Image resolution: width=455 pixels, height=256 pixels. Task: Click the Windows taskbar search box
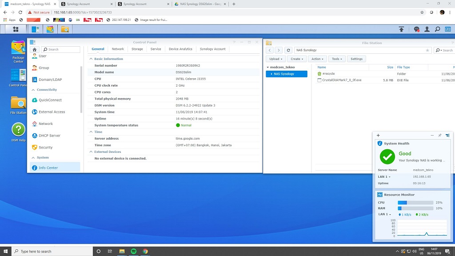(x=52, y=252)
